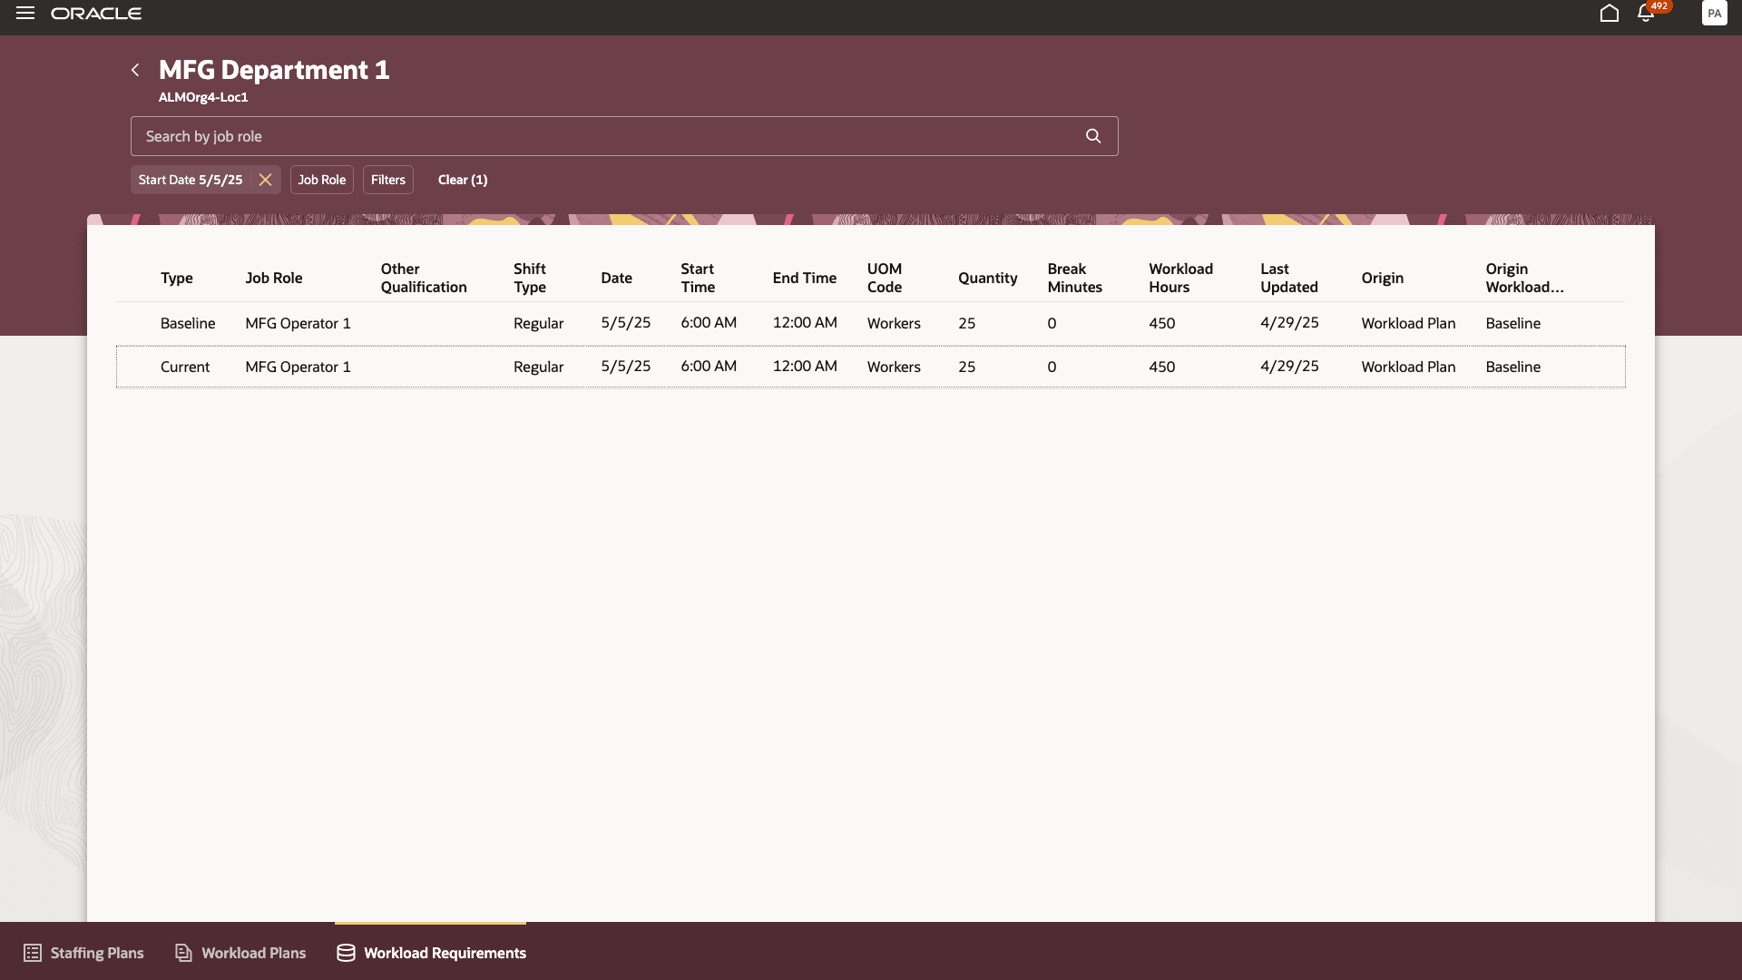Click the Oracle logo
This screenshot has width=1742, height=980.
(96, 13)
